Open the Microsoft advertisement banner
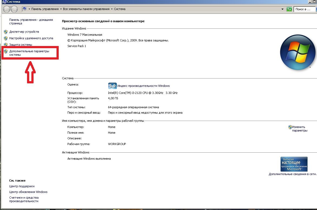The height and width of the screenshot is (210, 317). [x=294, y=164]
